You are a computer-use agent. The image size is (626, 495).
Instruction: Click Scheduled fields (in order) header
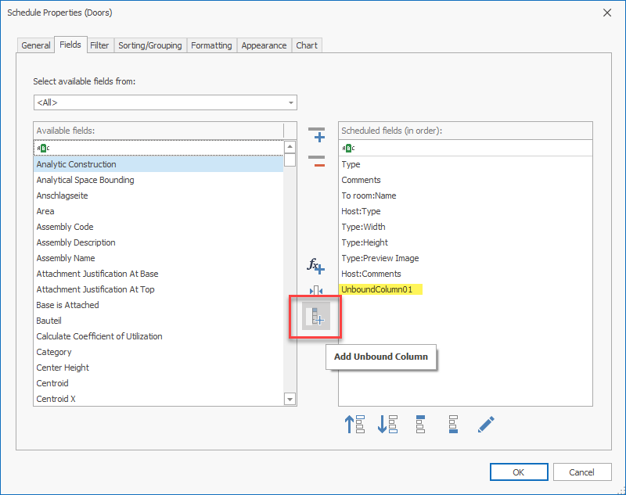466,131
